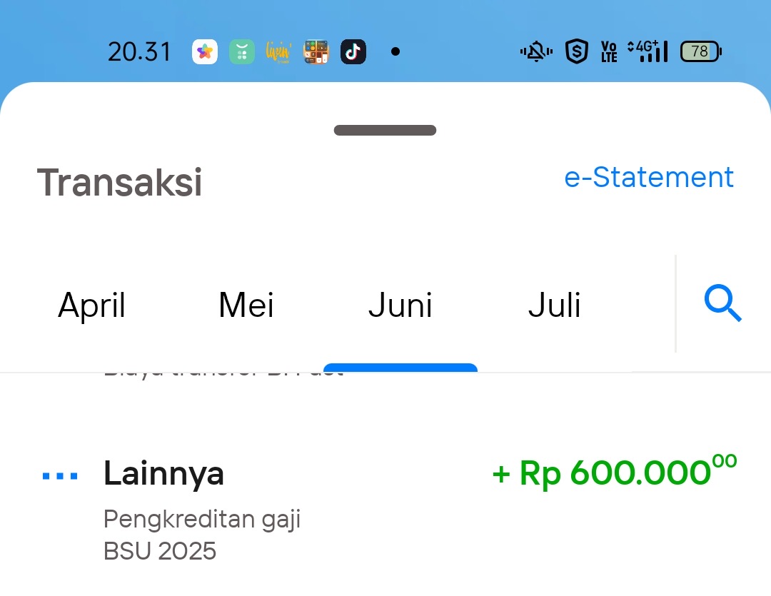
Task: Tap the green + Rp 600.000 amount
Action: 613,473
